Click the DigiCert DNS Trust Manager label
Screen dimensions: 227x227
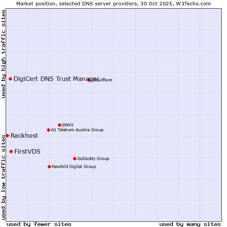(x=53, y=79)
